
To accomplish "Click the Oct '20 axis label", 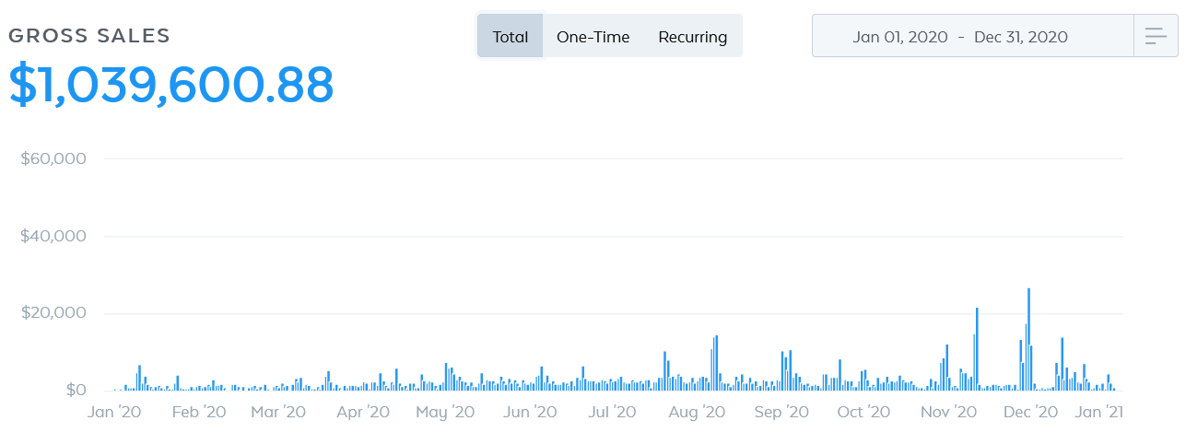I will (x=863, y=412).
